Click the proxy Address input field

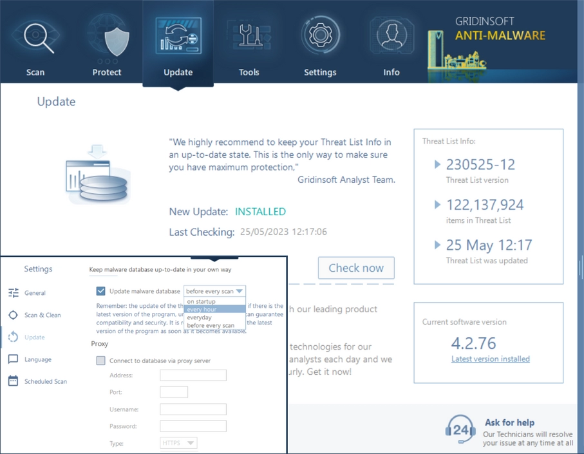click(x=193, y=375)
